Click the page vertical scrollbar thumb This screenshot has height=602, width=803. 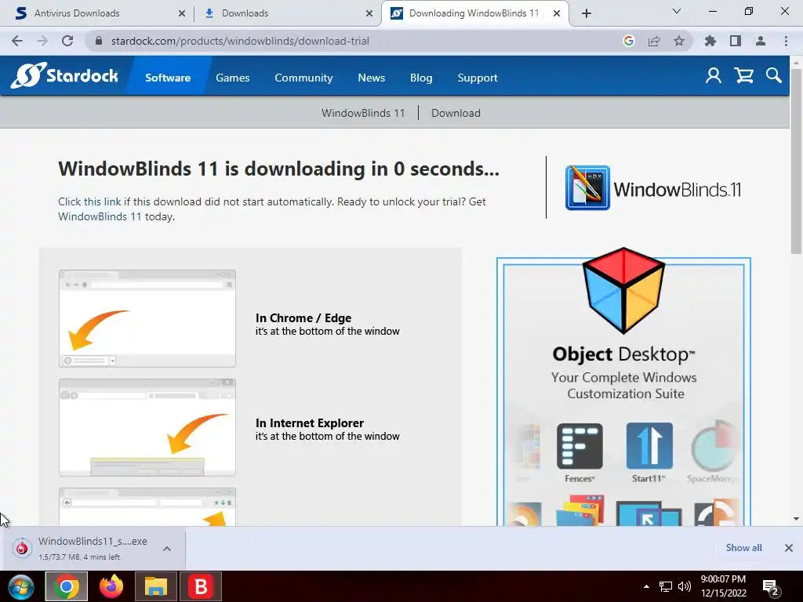pyautogui.click(x=796, y=161)
